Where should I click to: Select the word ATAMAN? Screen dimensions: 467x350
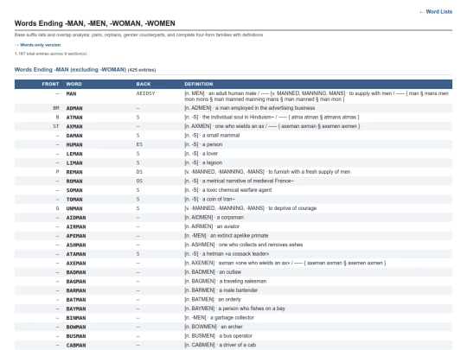click(76, 254)
